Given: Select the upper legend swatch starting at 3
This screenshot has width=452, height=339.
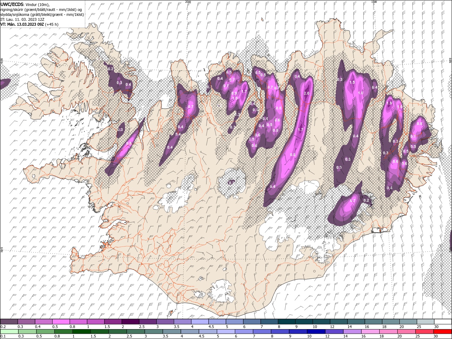Looking at the screenshot, I should [x=165, y=322].
